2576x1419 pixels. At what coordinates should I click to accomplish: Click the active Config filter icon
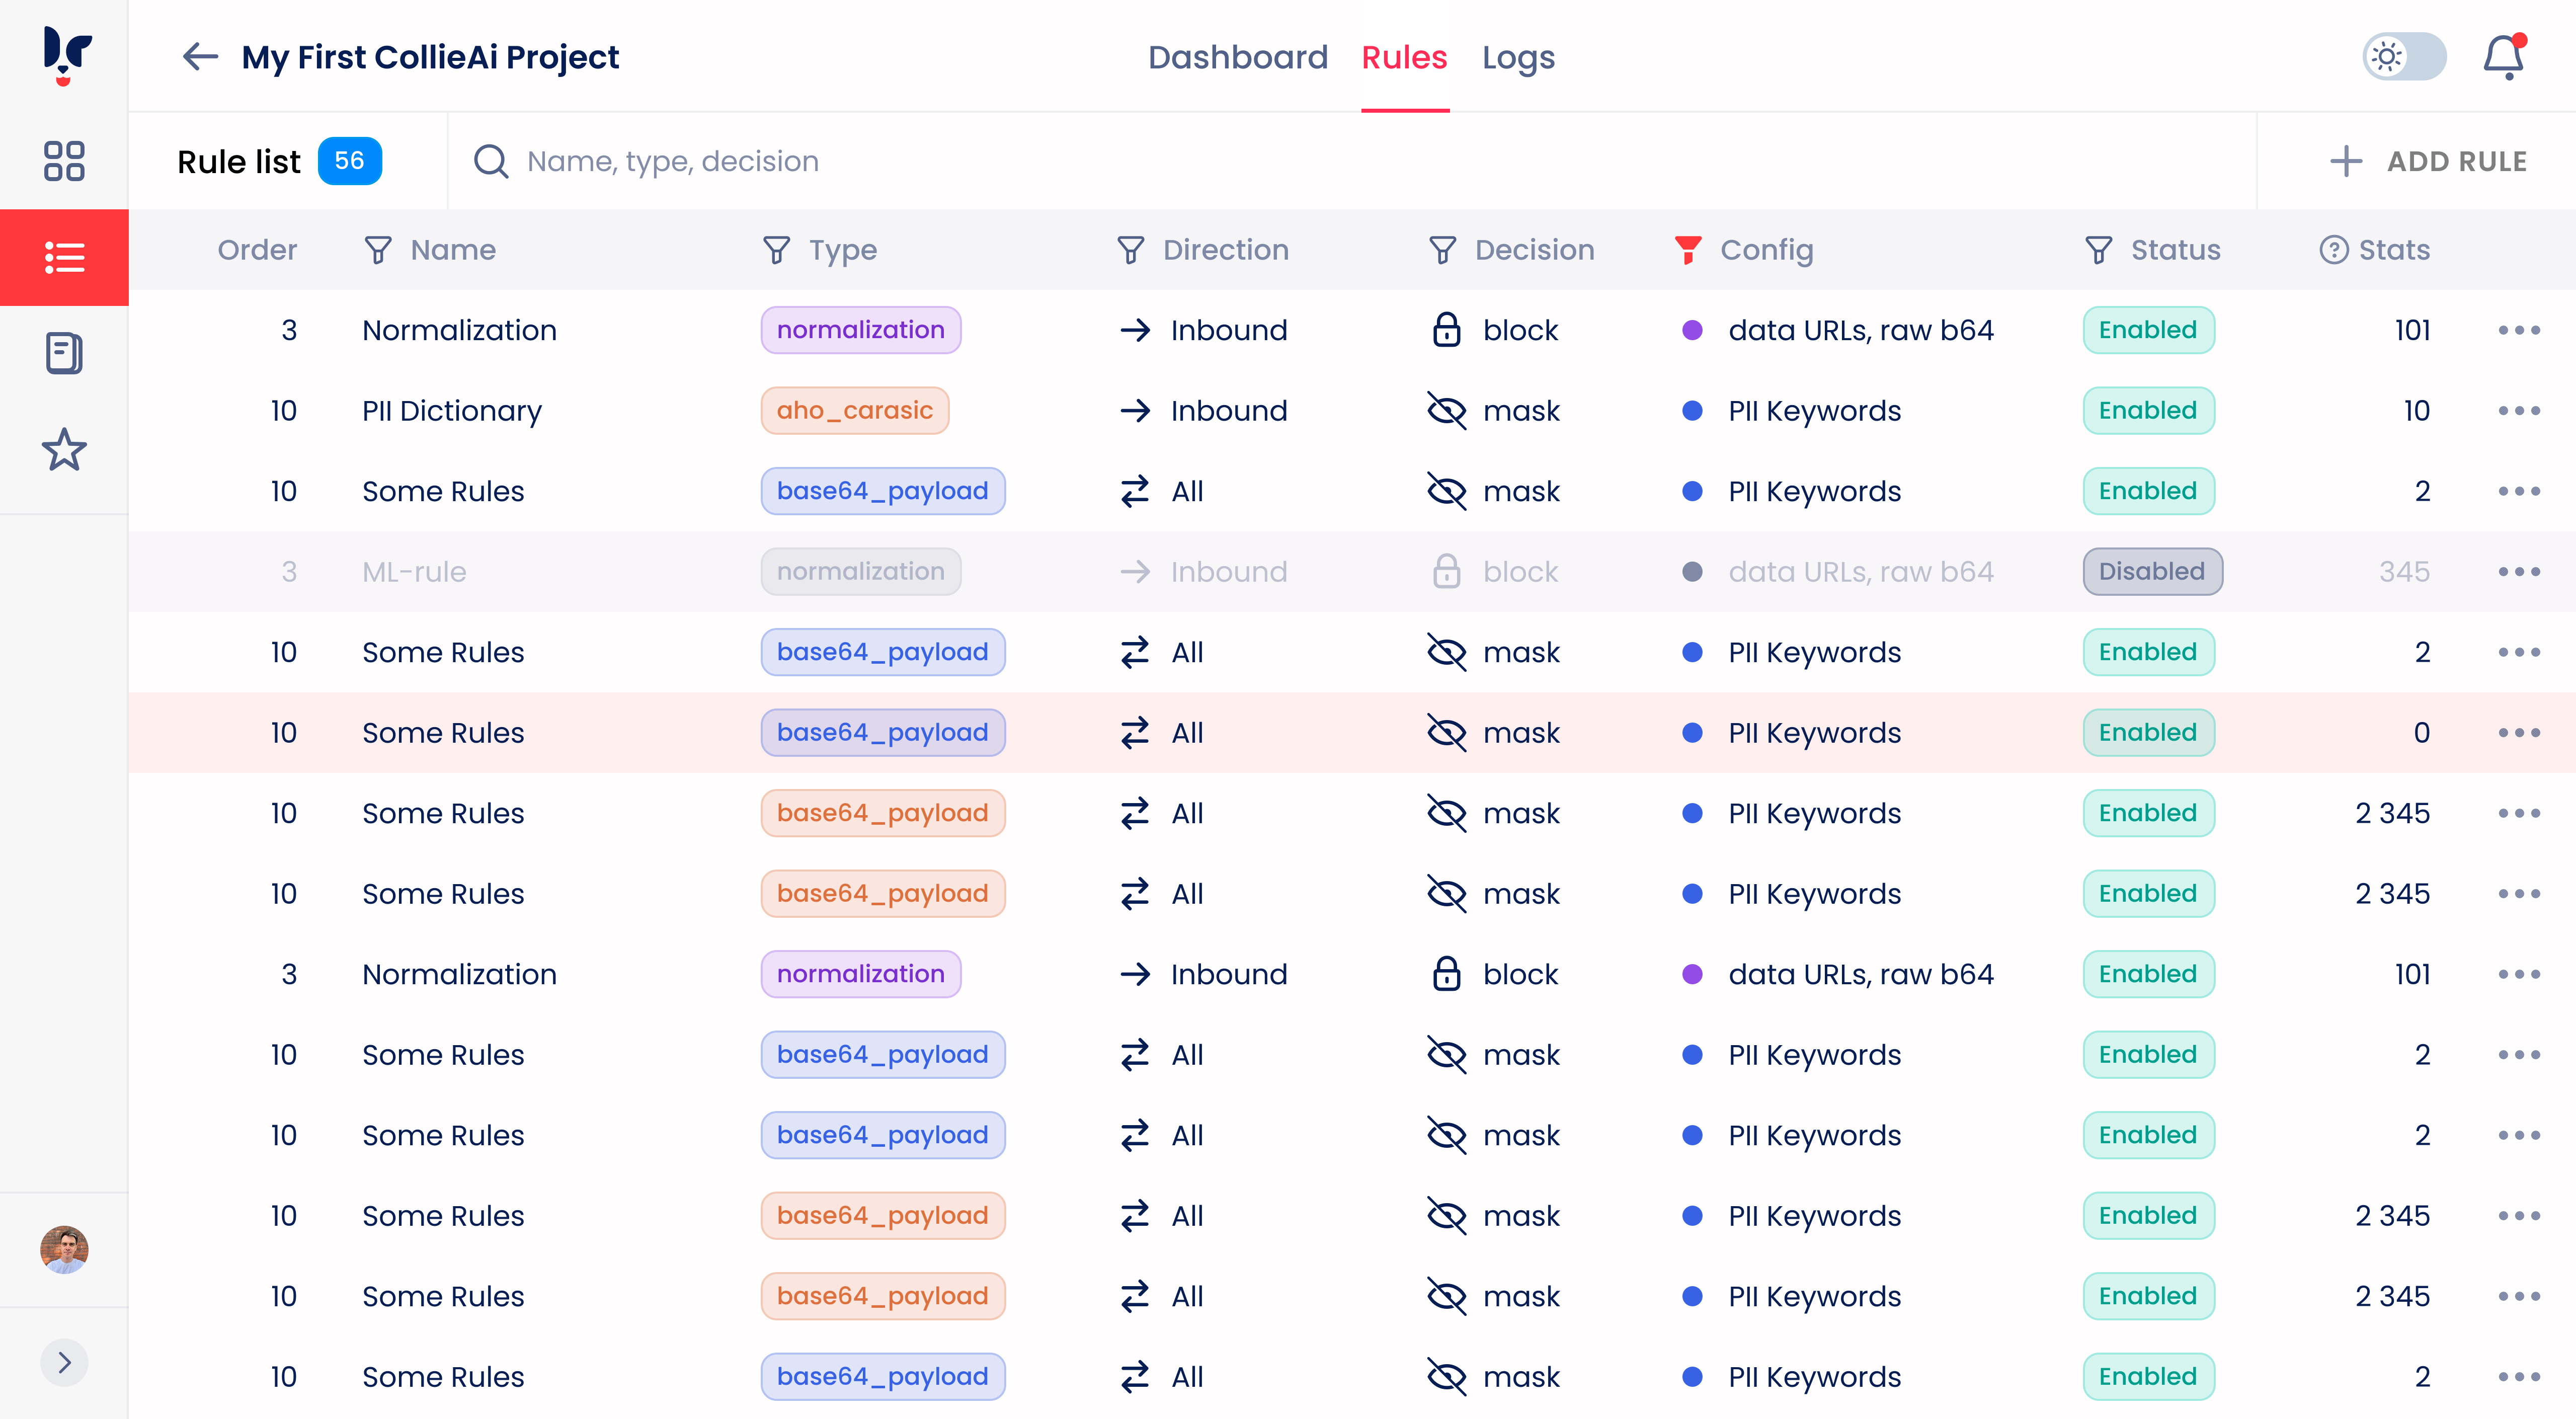coord(1688,250)
